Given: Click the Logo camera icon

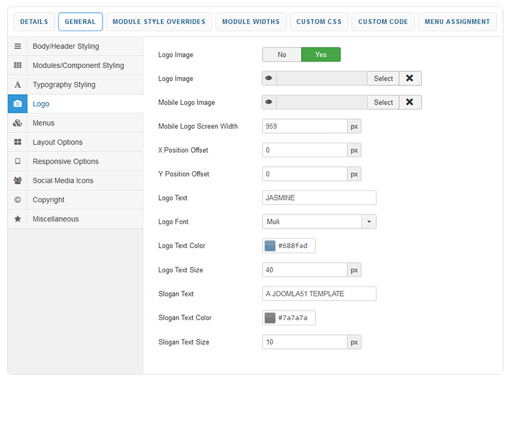Looking at the screenshot, I should pos(17,104).
